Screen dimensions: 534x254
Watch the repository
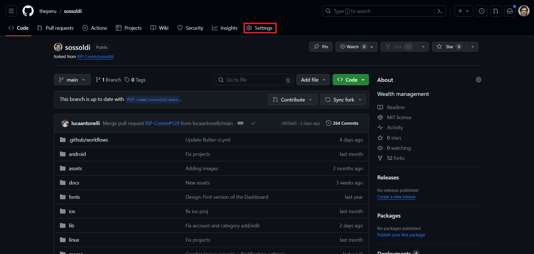[357, 47]
